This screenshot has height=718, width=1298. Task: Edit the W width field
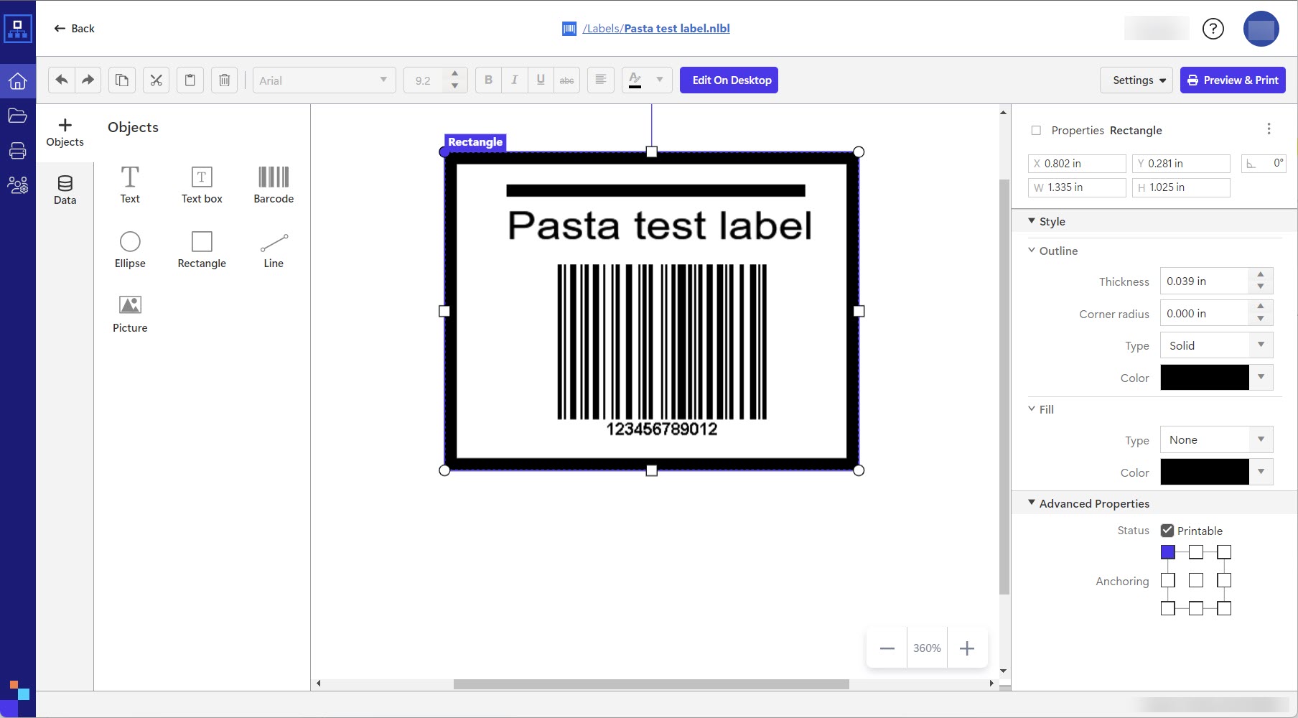click(1077, 187)
